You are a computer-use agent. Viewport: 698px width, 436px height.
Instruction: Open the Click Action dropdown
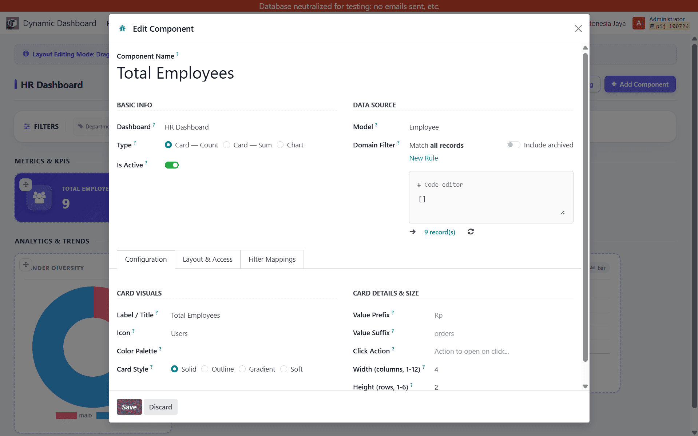coord(504,351)
